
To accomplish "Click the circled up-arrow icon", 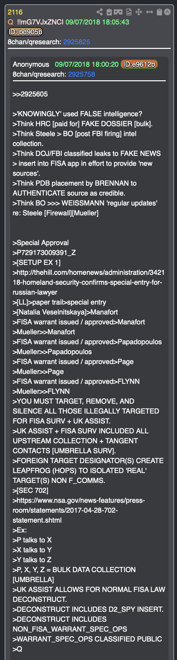I will (x=167, y=12).
